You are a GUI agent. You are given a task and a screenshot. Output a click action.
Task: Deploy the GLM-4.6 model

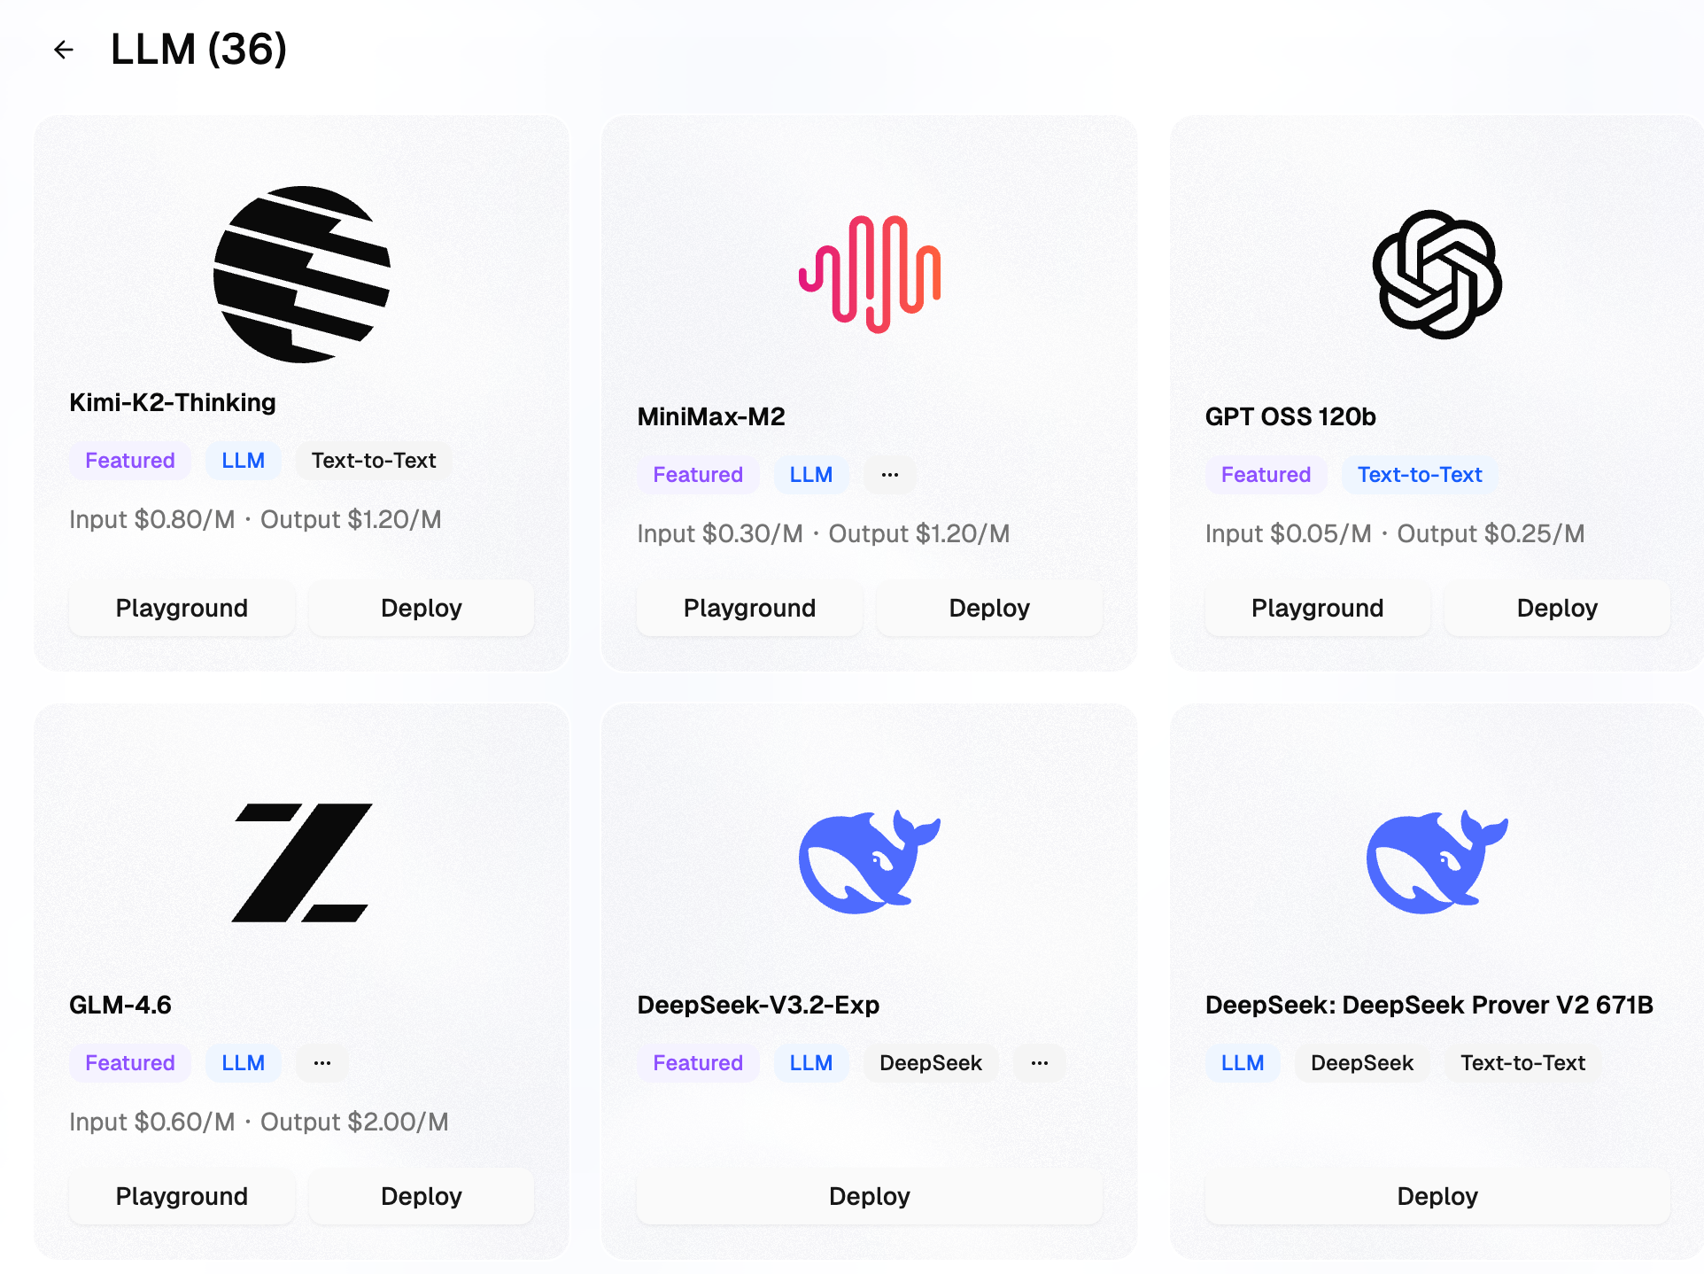tap(422, 1196)
